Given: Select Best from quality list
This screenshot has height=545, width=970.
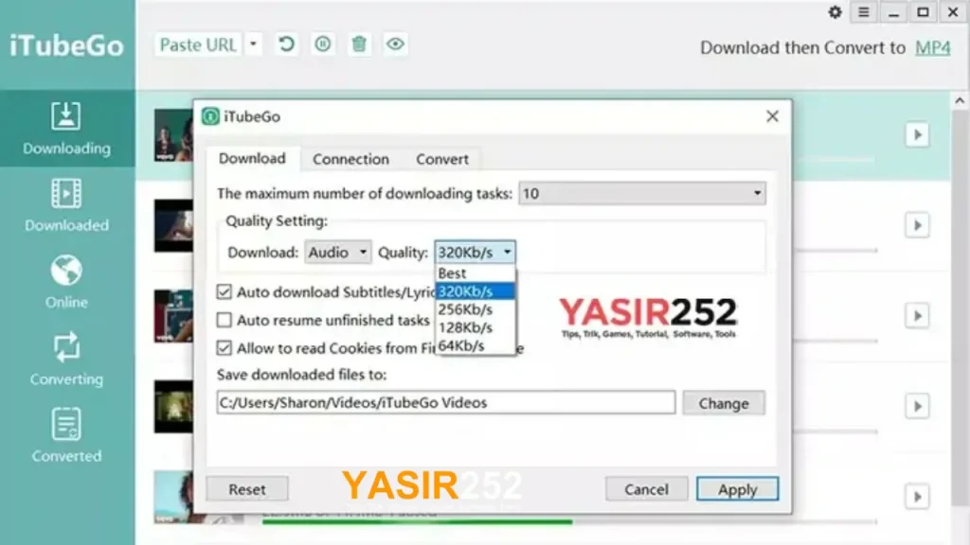Looking at the screenshot, I should click(476, 273).
